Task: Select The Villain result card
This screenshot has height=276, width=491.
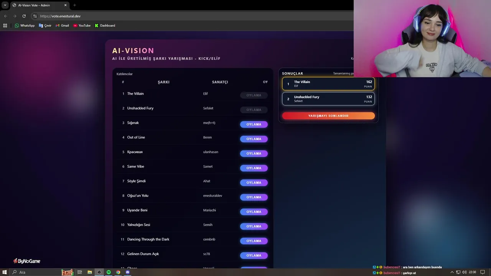Action: click(x=328, y=84)
